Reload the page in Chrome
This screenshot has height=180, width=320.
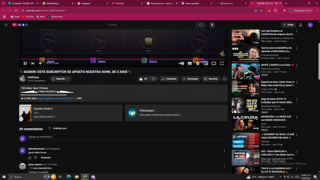[x=16, y=10]
